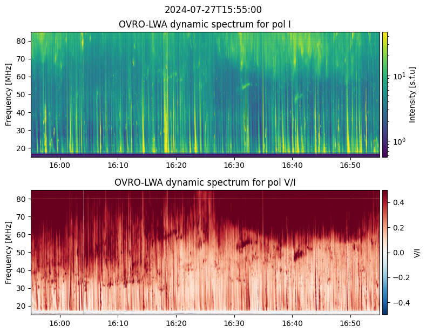This screenshot has width=426, height=333.
Task: Click the 0.4 tick on V/I colorbar
Action: 398,202
